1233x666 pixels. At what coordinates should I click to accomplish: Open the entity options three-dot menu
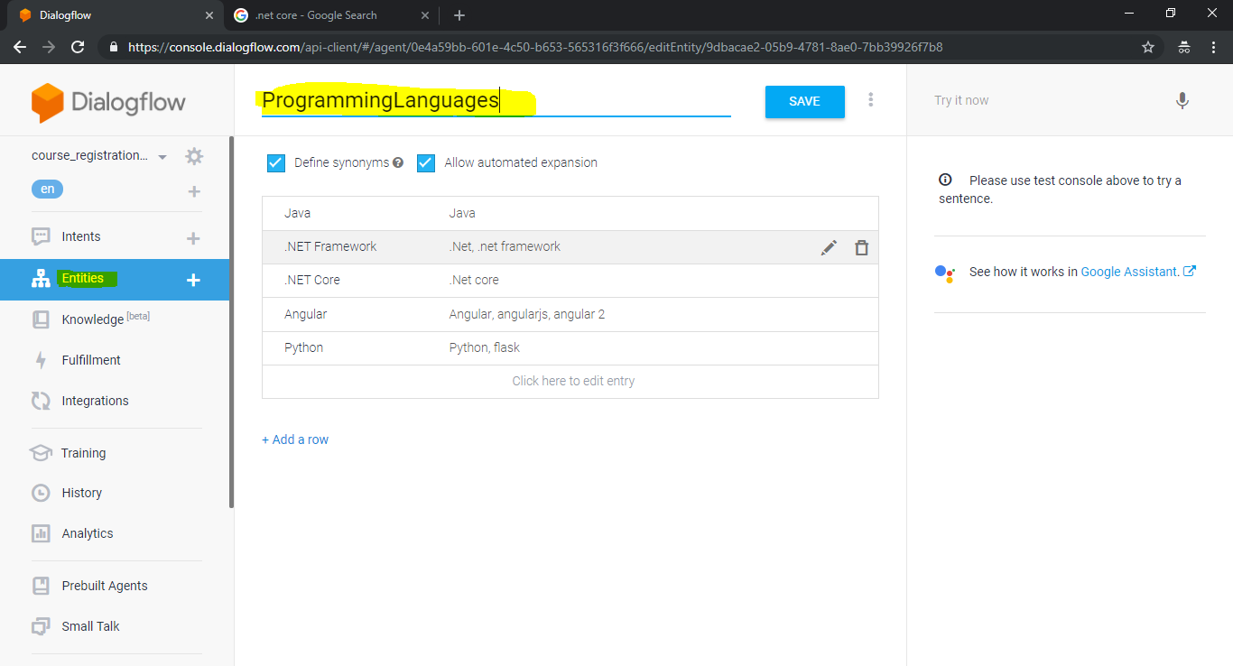(x=870, y=99)
